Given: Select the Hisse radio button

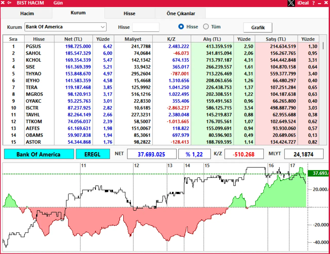Looking at the screenshot, I should pyautogui.click(x=181, y=27).
